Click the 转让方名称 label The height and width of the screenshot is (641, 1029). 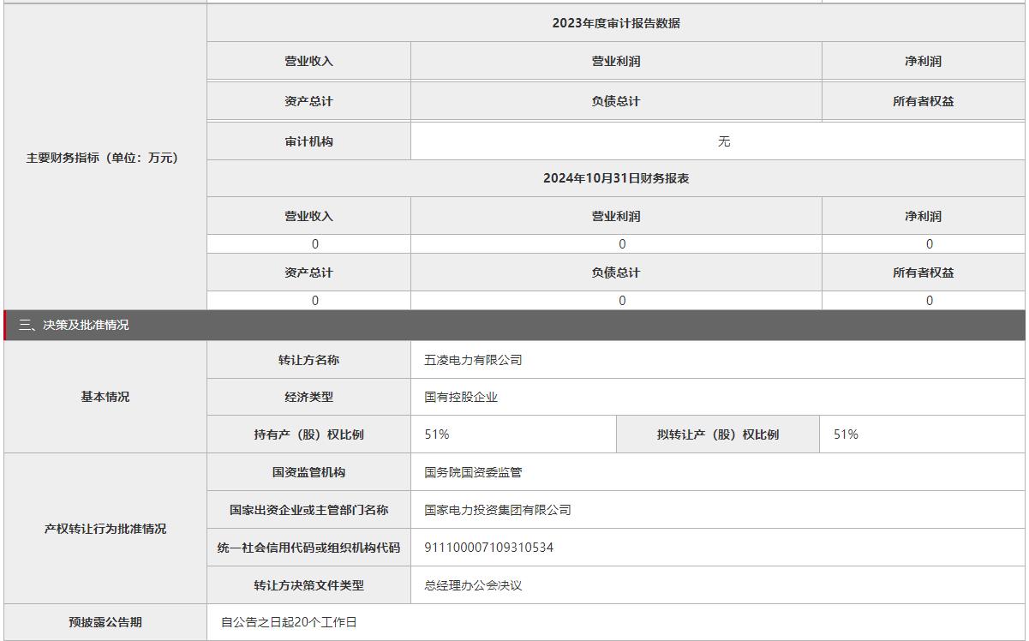click(308, 360)
